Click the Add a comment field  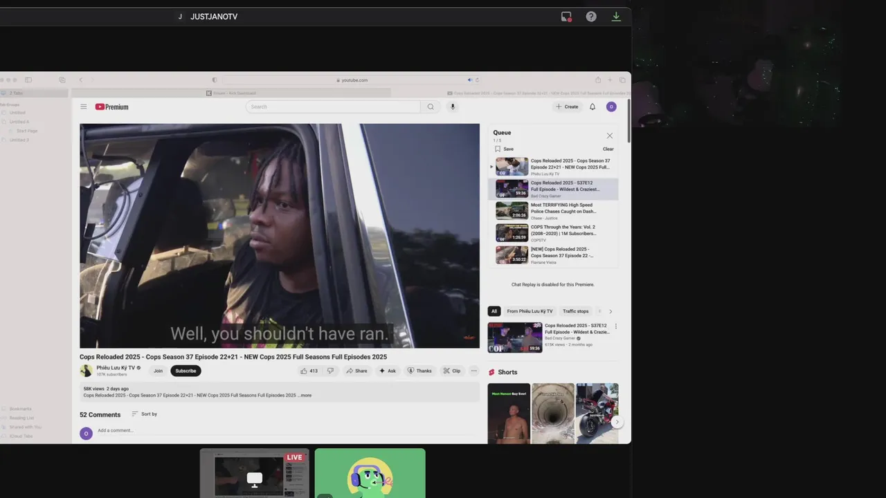288,430
